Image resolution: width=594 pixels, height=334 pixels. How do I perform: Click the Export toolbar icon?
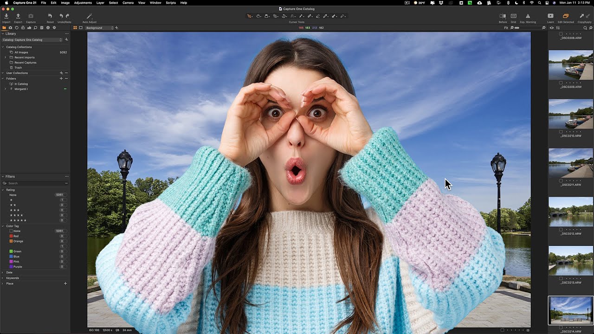18,16
